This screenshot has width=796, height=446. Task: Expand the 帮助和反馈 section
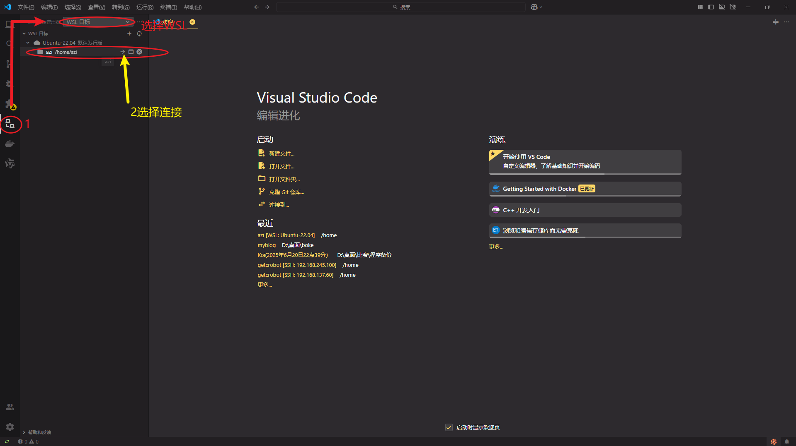point(37,432)
